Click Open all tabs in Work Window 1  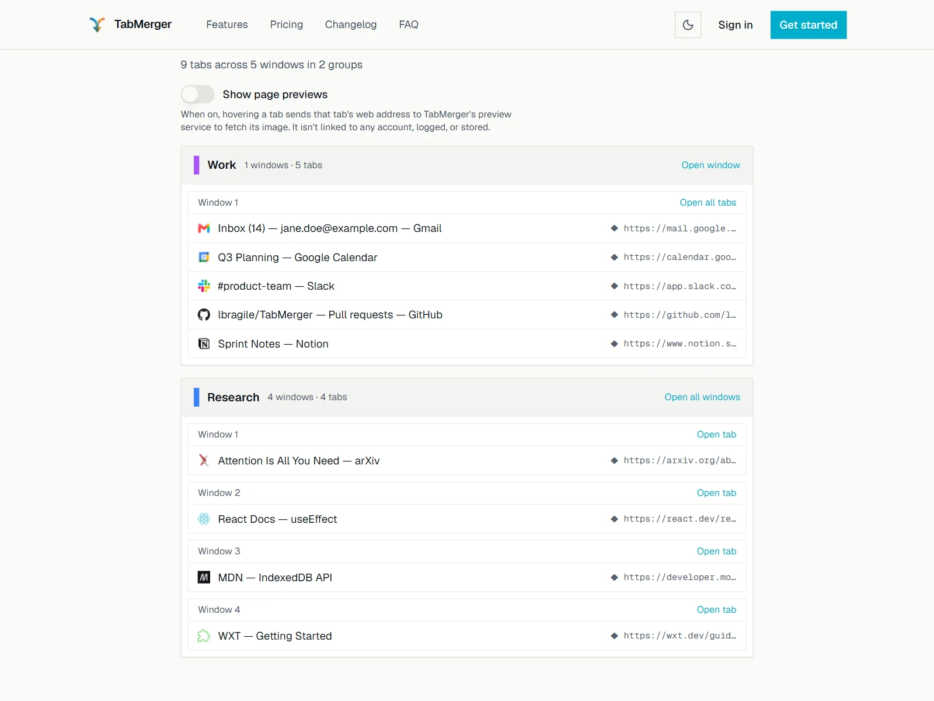tap(708, 203)
